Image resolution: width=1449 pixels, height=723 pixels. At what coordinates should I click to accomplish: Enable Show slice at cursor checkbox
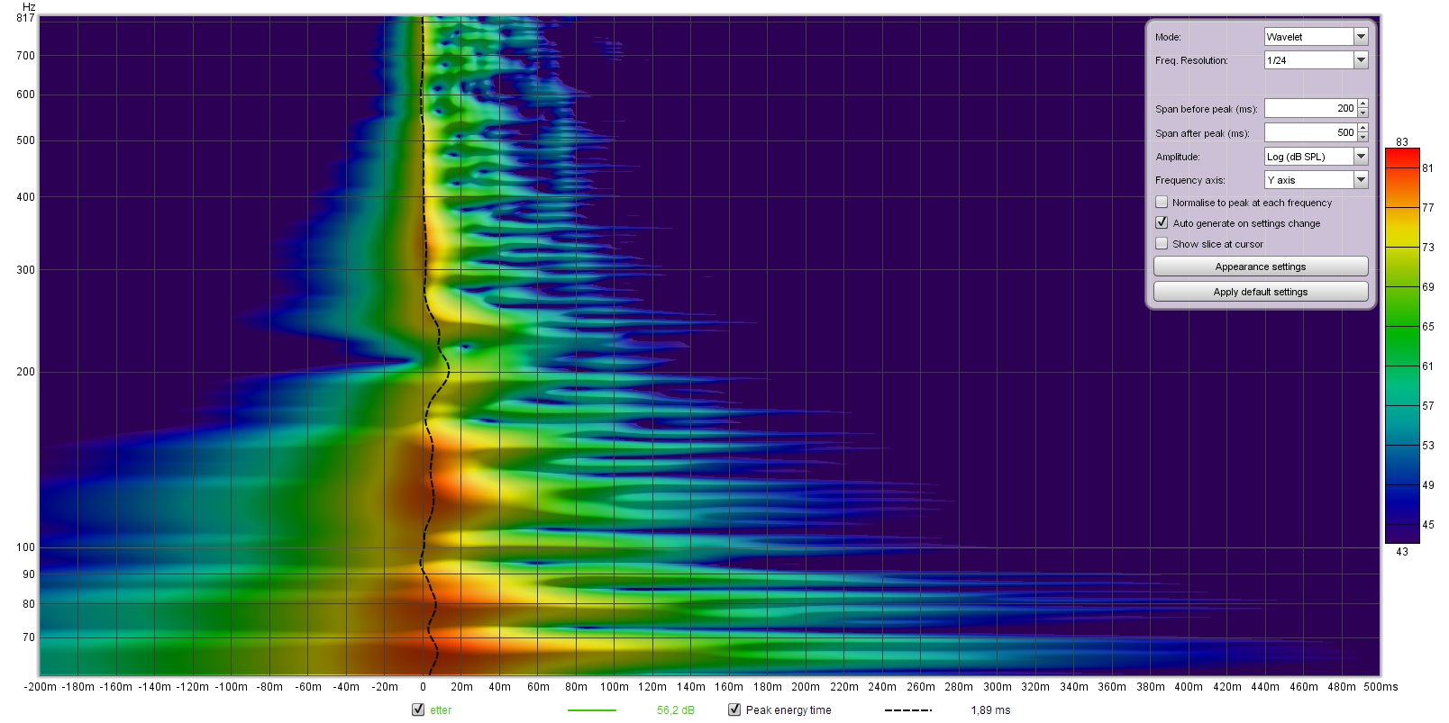pos(1162,244)
